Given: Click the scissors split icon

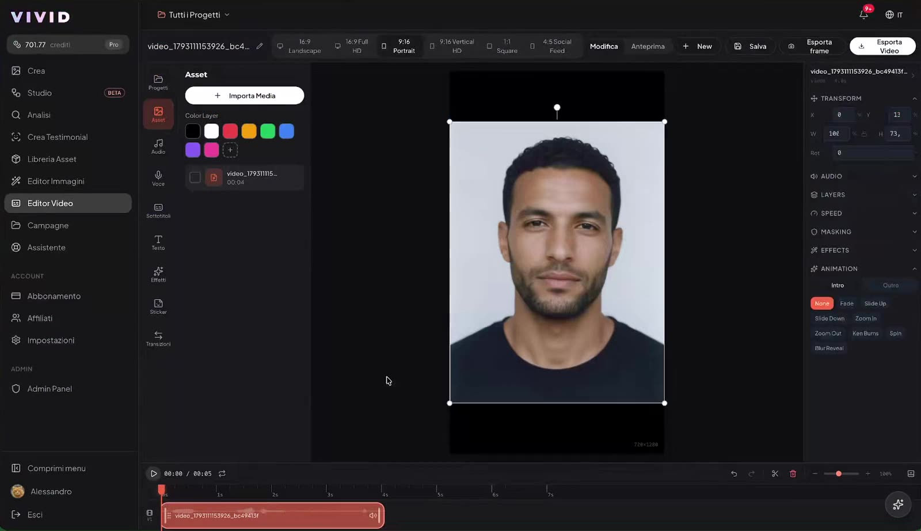Looking at the screenshot, I should pos(775,473).
